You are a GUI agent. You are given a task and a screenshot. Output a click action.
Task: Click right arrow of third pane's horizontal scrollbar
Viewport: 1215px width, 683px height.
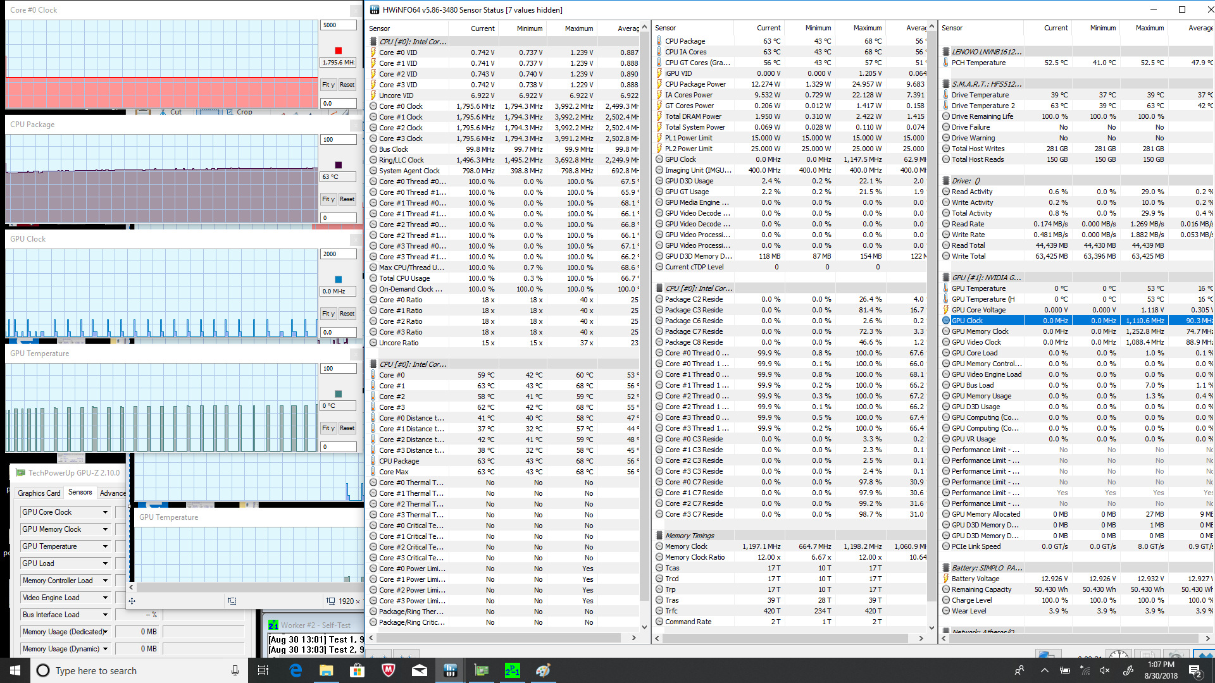pyautogui.click(x=1208, y=638)
